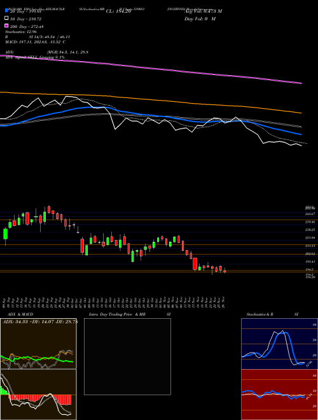Click the 245.67 price axis label
The image size is (318, 420).
pyautogui.click(x=310, y=214)
